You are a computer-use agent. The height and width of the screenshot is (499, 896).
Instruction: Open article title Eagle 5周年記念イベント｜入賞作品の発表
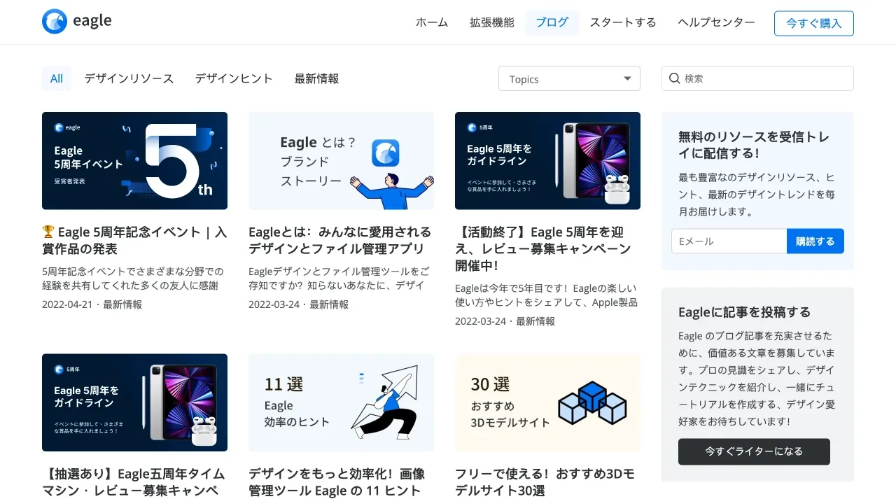point(134,240)
